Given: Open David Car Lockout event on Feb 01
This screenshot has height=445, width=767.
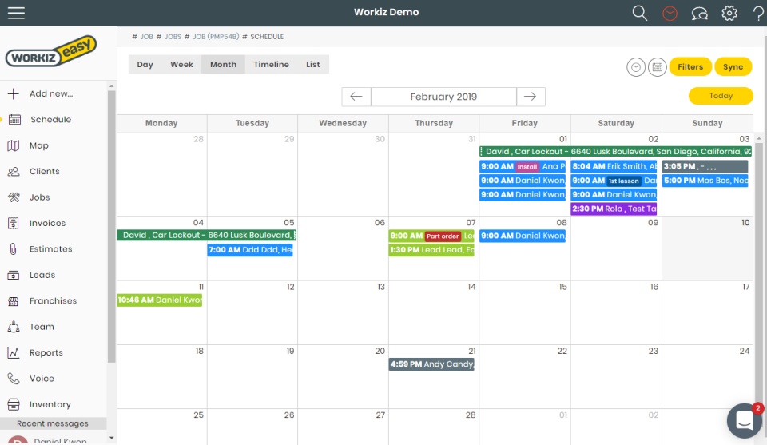Looking at the screenshot, I should tap(616, 152).
